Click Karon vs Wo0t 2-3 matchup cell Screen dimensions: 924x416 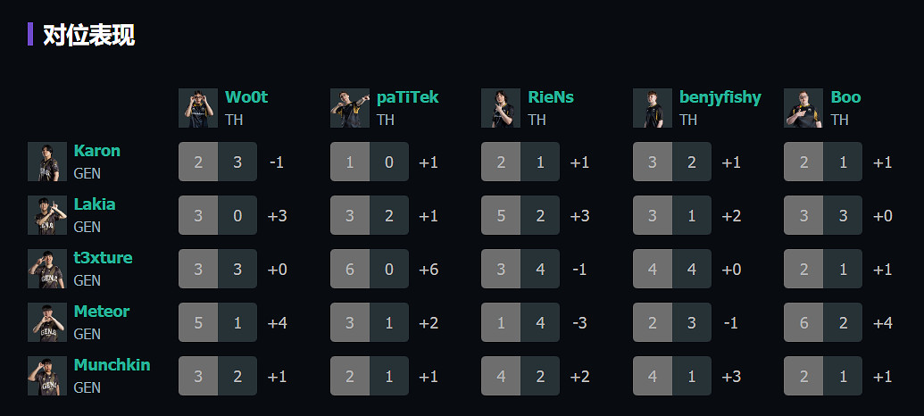218,162
